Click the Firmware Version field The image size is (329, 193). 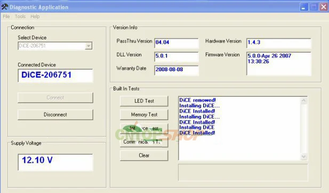coord(279,64)
